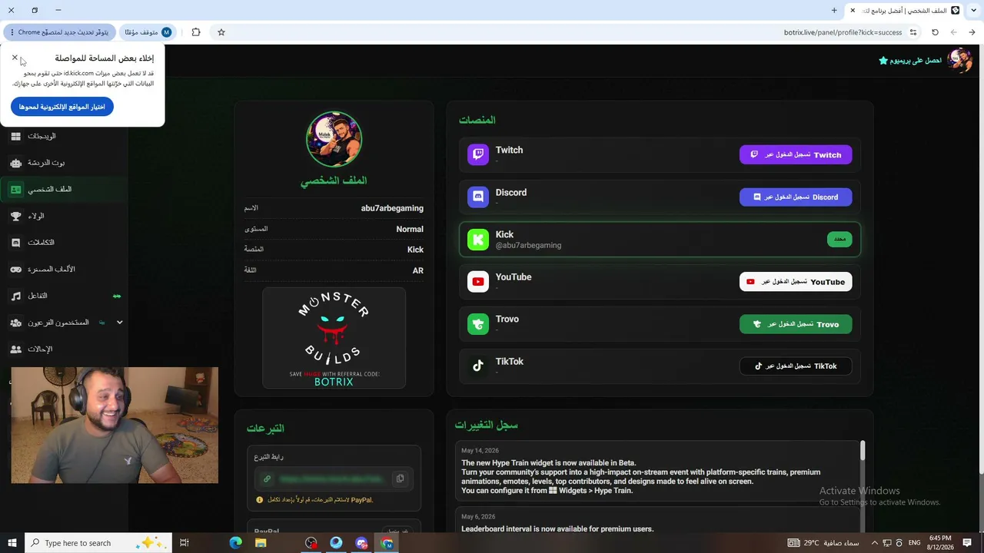Click the May 6, 2026 changelog date
The image size is (984, 553).
coord(478,517)
